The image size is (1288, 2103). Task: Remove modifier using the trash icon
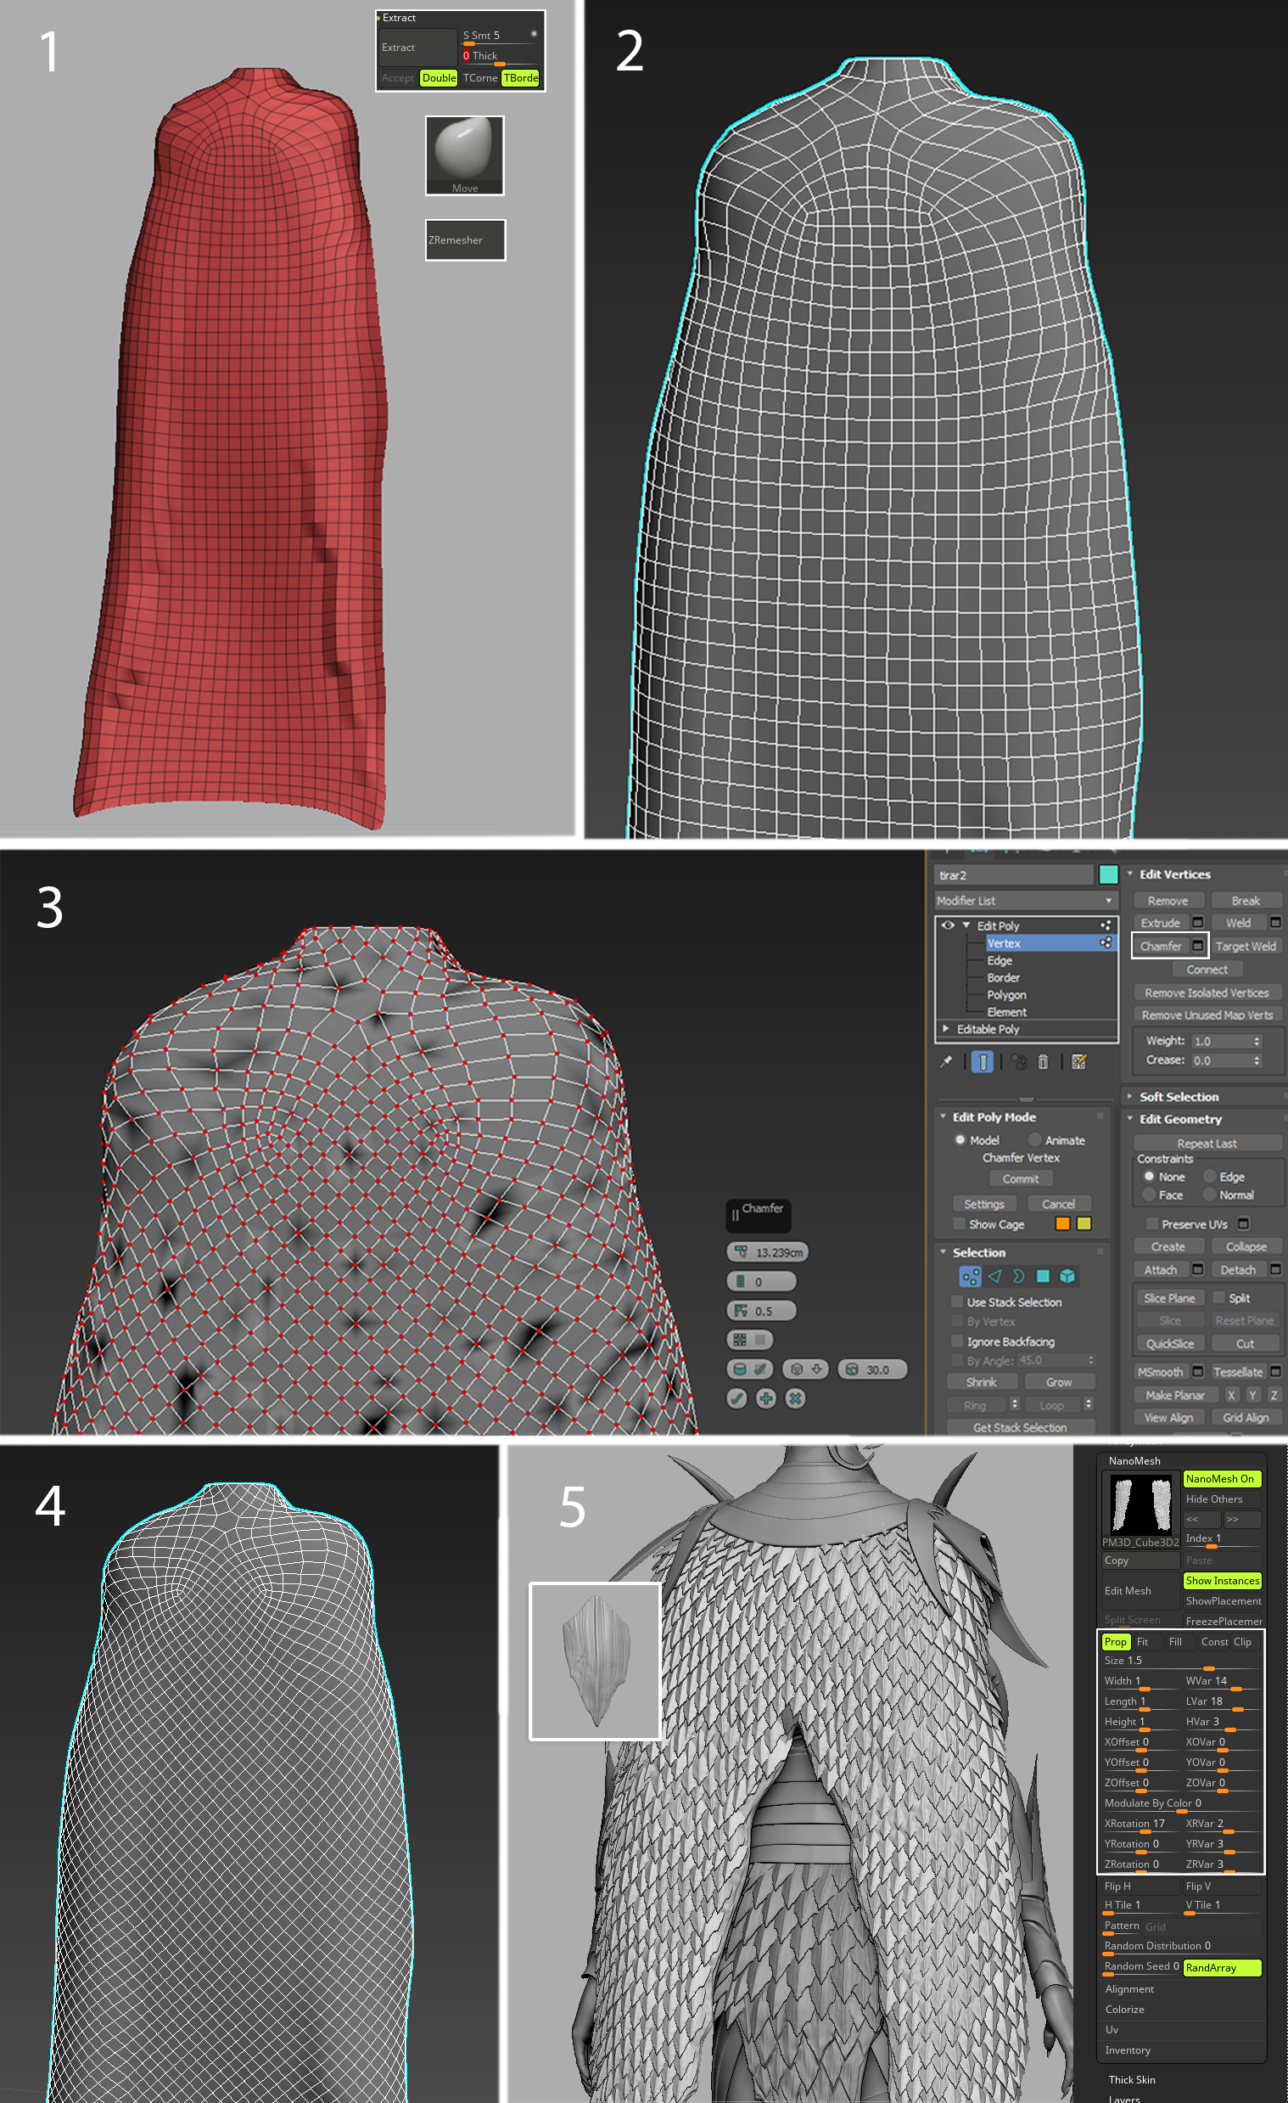[1042, 1062]
